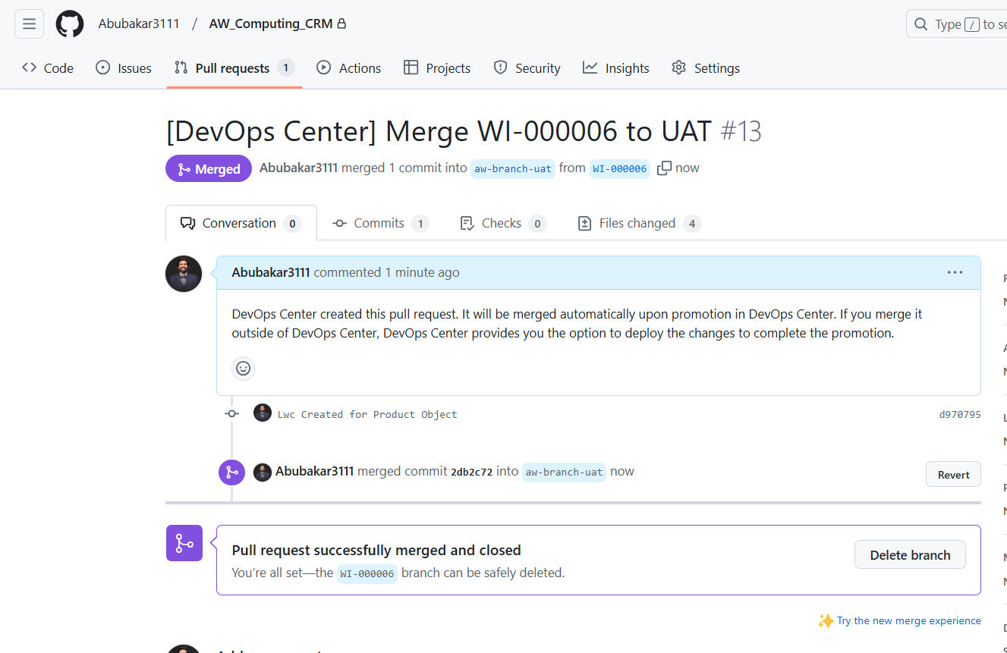Click the purple Merged status badge

[209, 168]
